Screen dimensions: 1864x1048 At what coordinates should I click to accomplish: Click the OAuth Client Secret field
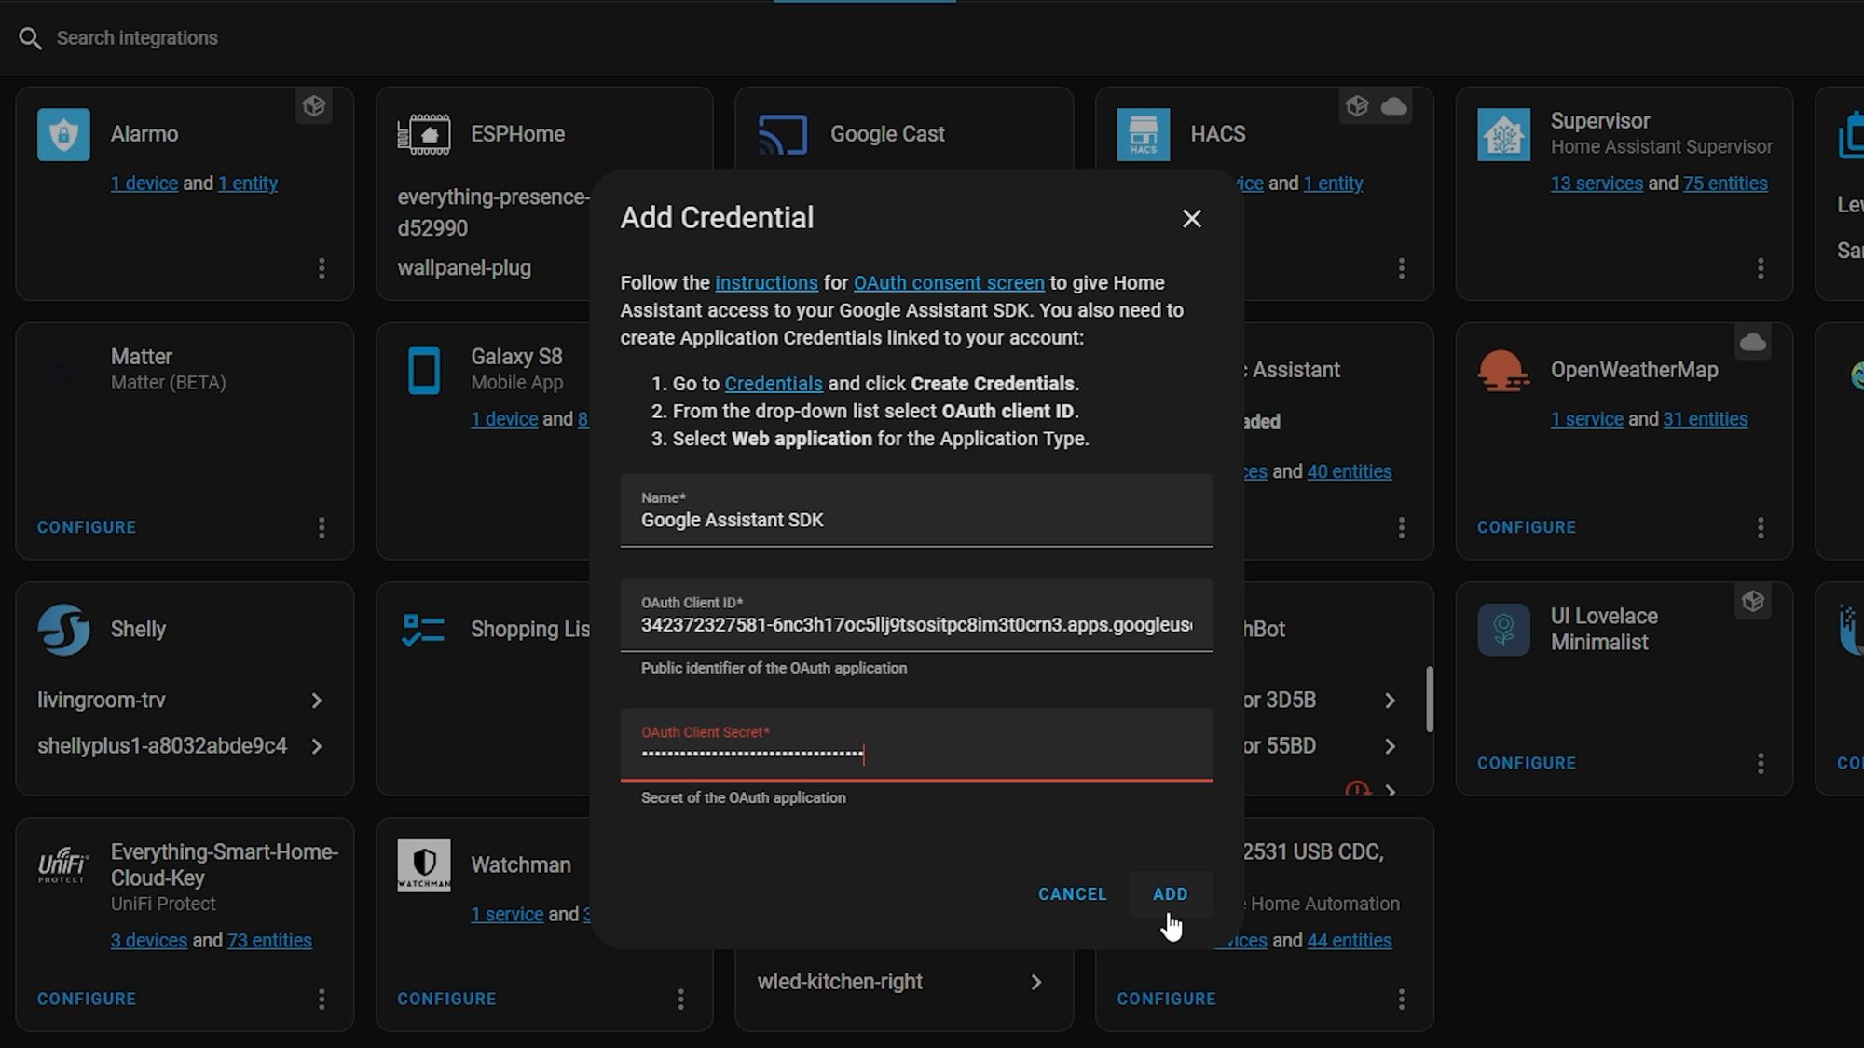(916, 745)
